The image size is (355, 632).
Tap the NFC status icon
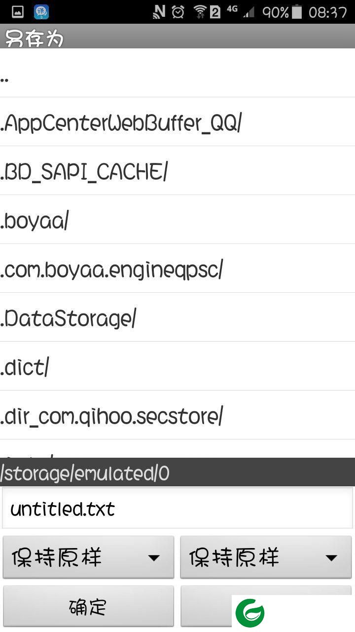[159, 12]
